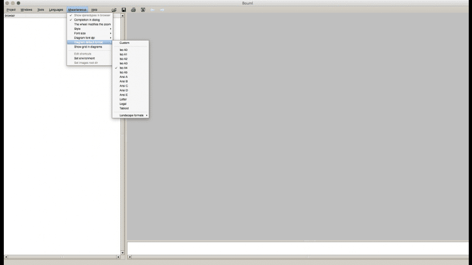Click the back arrow toolbar icon
Image resolution: width=472 pixels, height=265 pixels.
click(152, 10)
